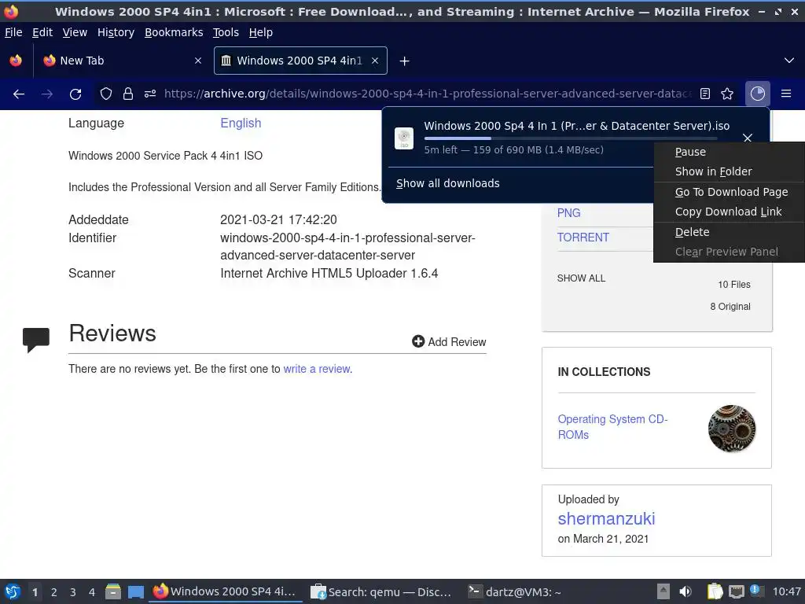Open the Firefox hamburger menu
The width and height of the screenshot is (805, 604).
[786, 94]
